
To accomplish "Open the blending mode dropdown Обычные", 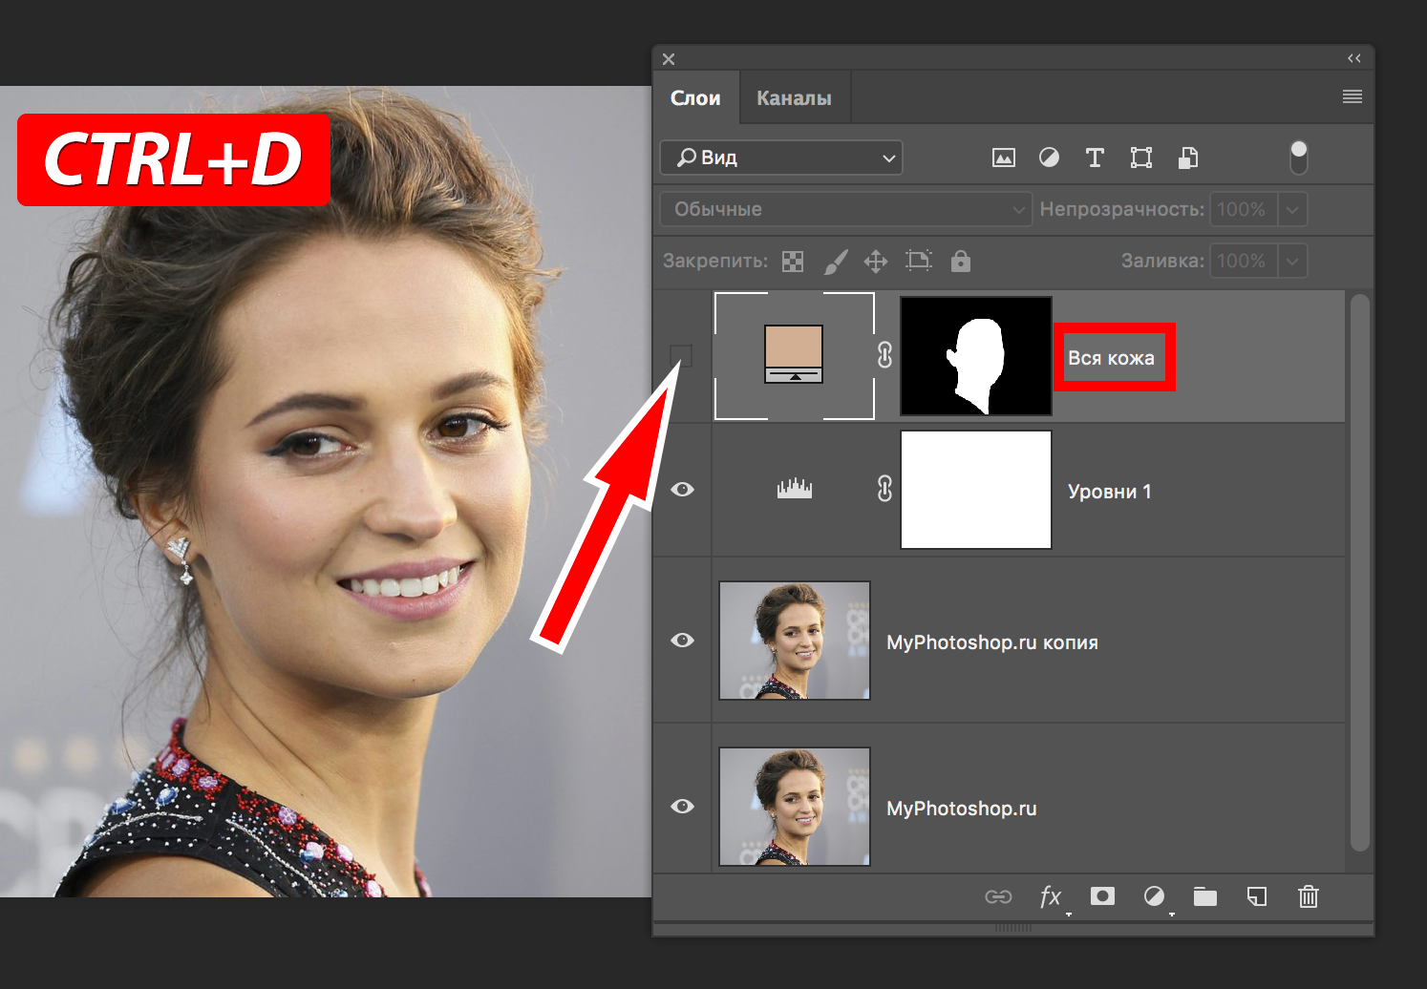I will [844, 208].
